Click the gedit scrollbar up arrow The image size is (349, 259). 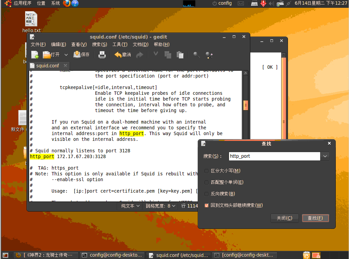click(x=246, y=73)
